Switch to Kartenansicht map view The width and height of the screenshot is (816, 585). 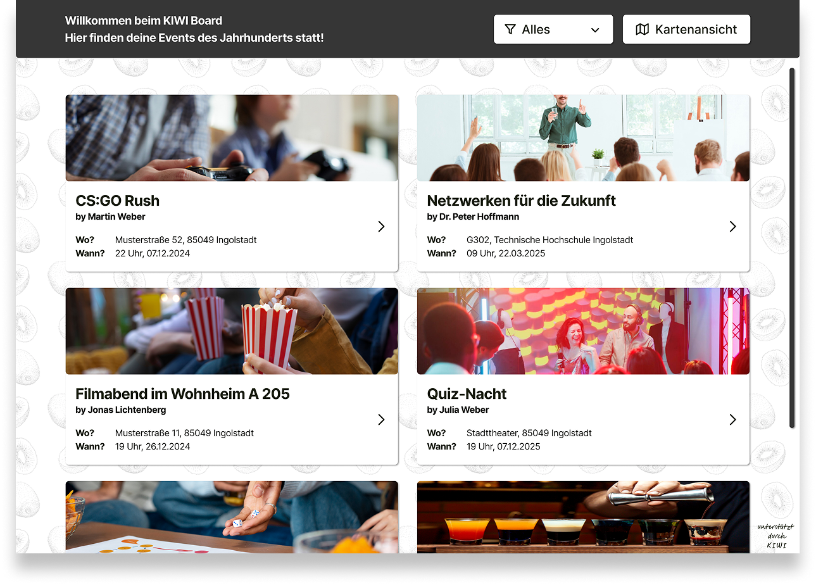(686, 30)
